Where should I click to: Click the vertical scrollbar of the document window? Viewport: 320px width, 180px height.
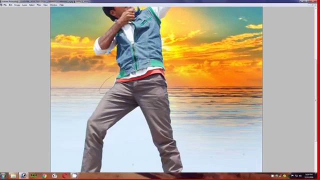316,90
